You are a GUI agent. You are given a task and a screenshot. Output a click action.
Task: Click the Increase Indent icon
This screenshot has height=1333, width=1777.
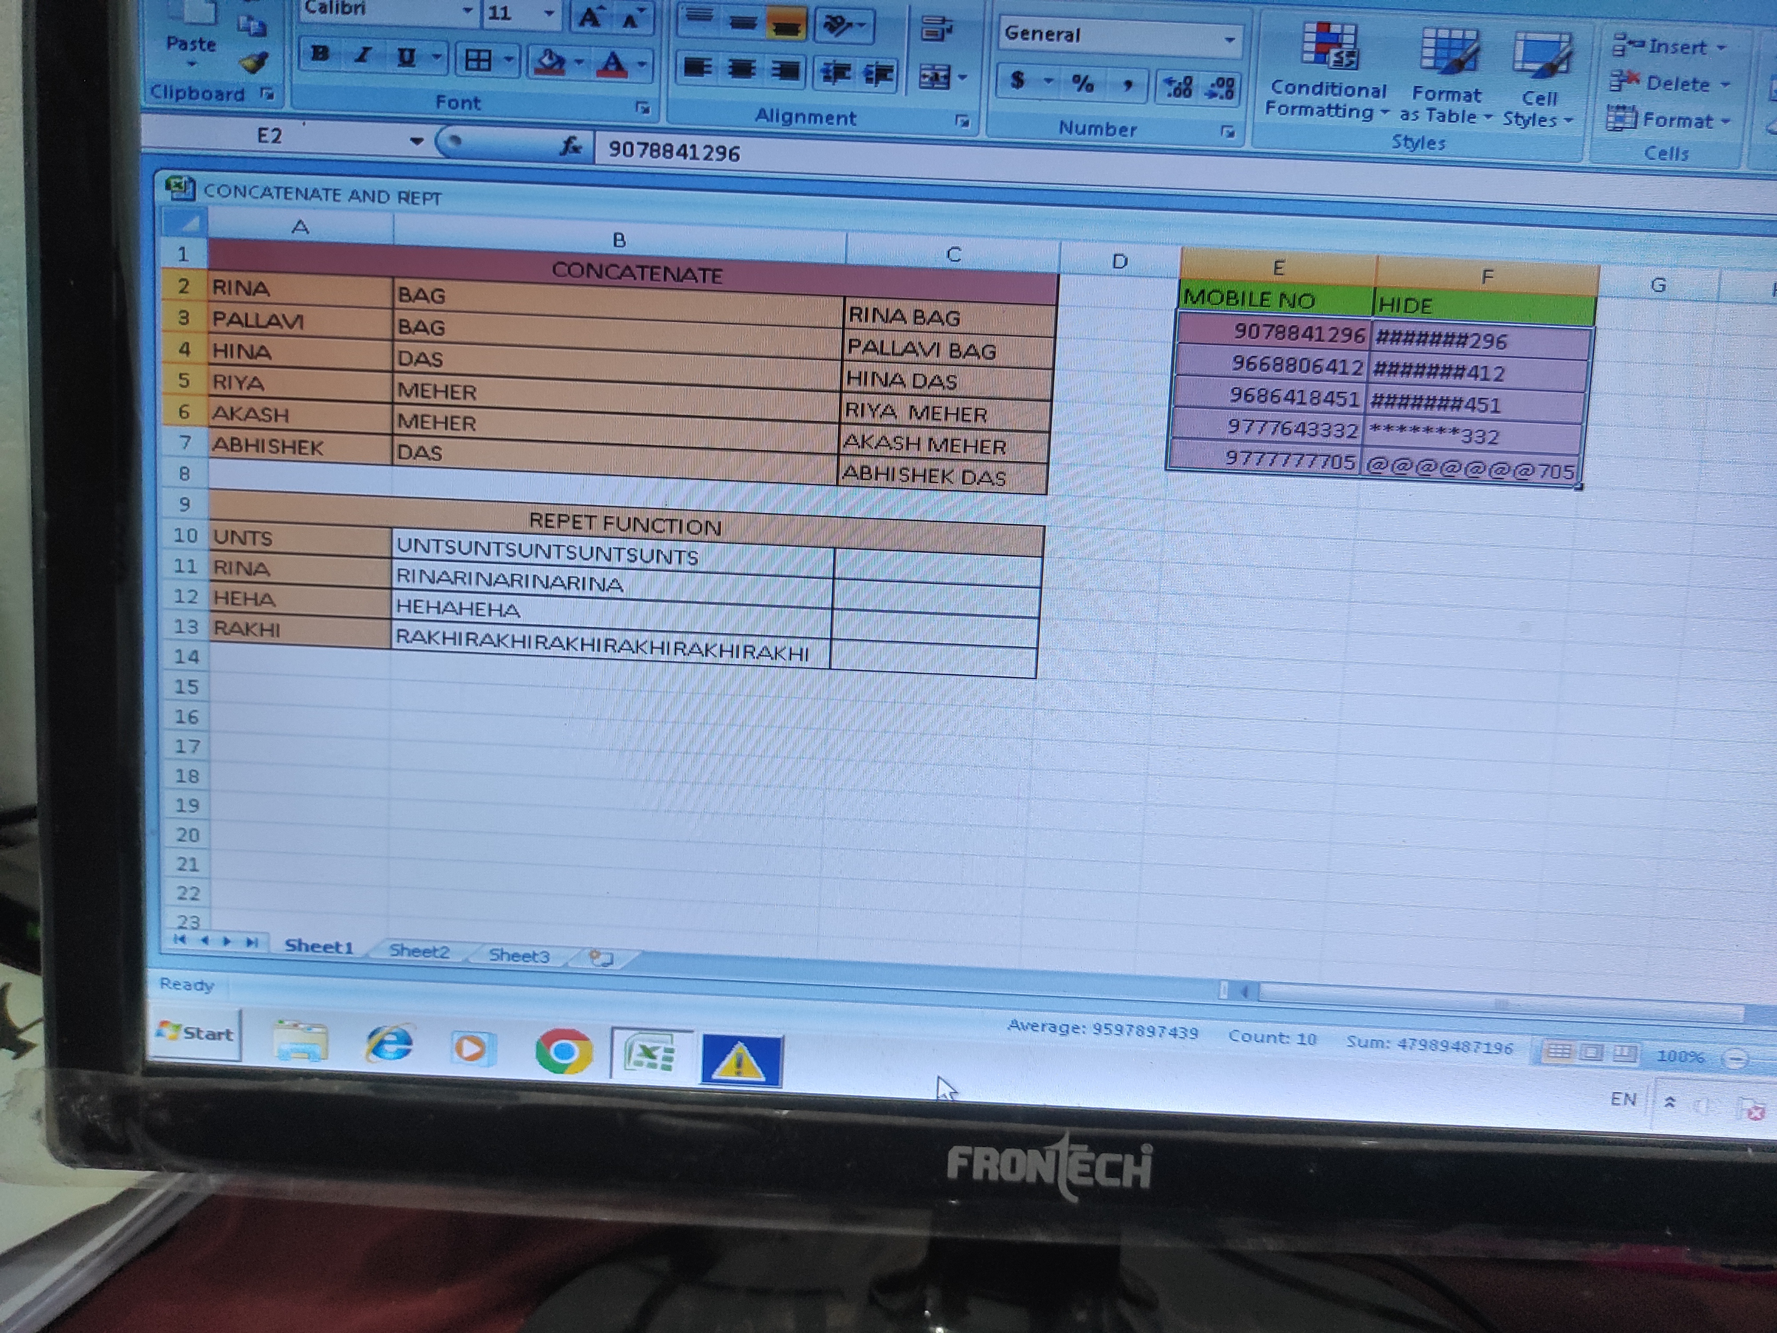pos(878,74)
